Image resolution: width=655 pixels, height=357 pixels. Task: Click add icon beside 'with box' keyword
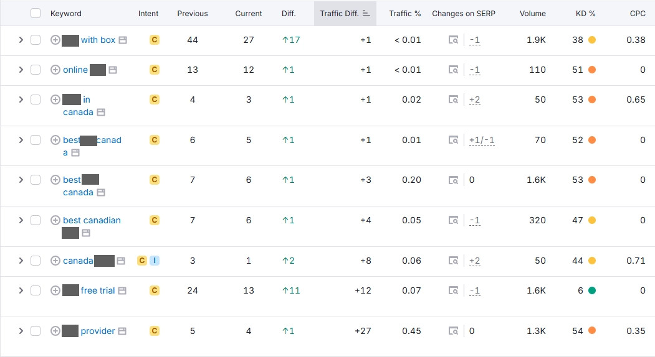55,40
